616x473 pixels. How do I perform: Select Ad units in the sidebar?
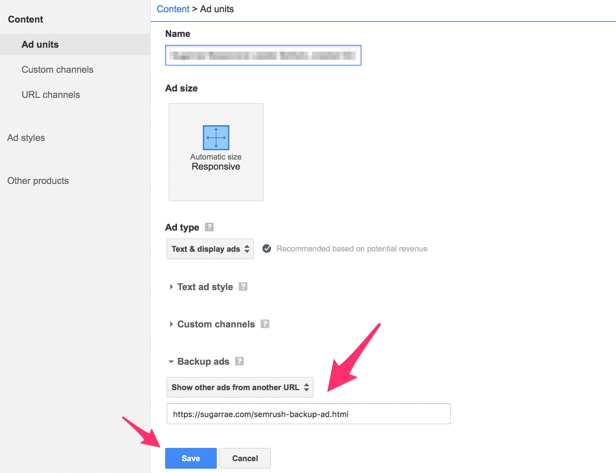(40, 44)
